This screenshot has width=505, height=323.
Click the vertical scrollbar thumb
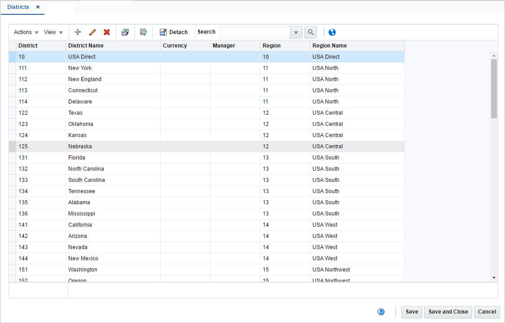coord(494,88)
